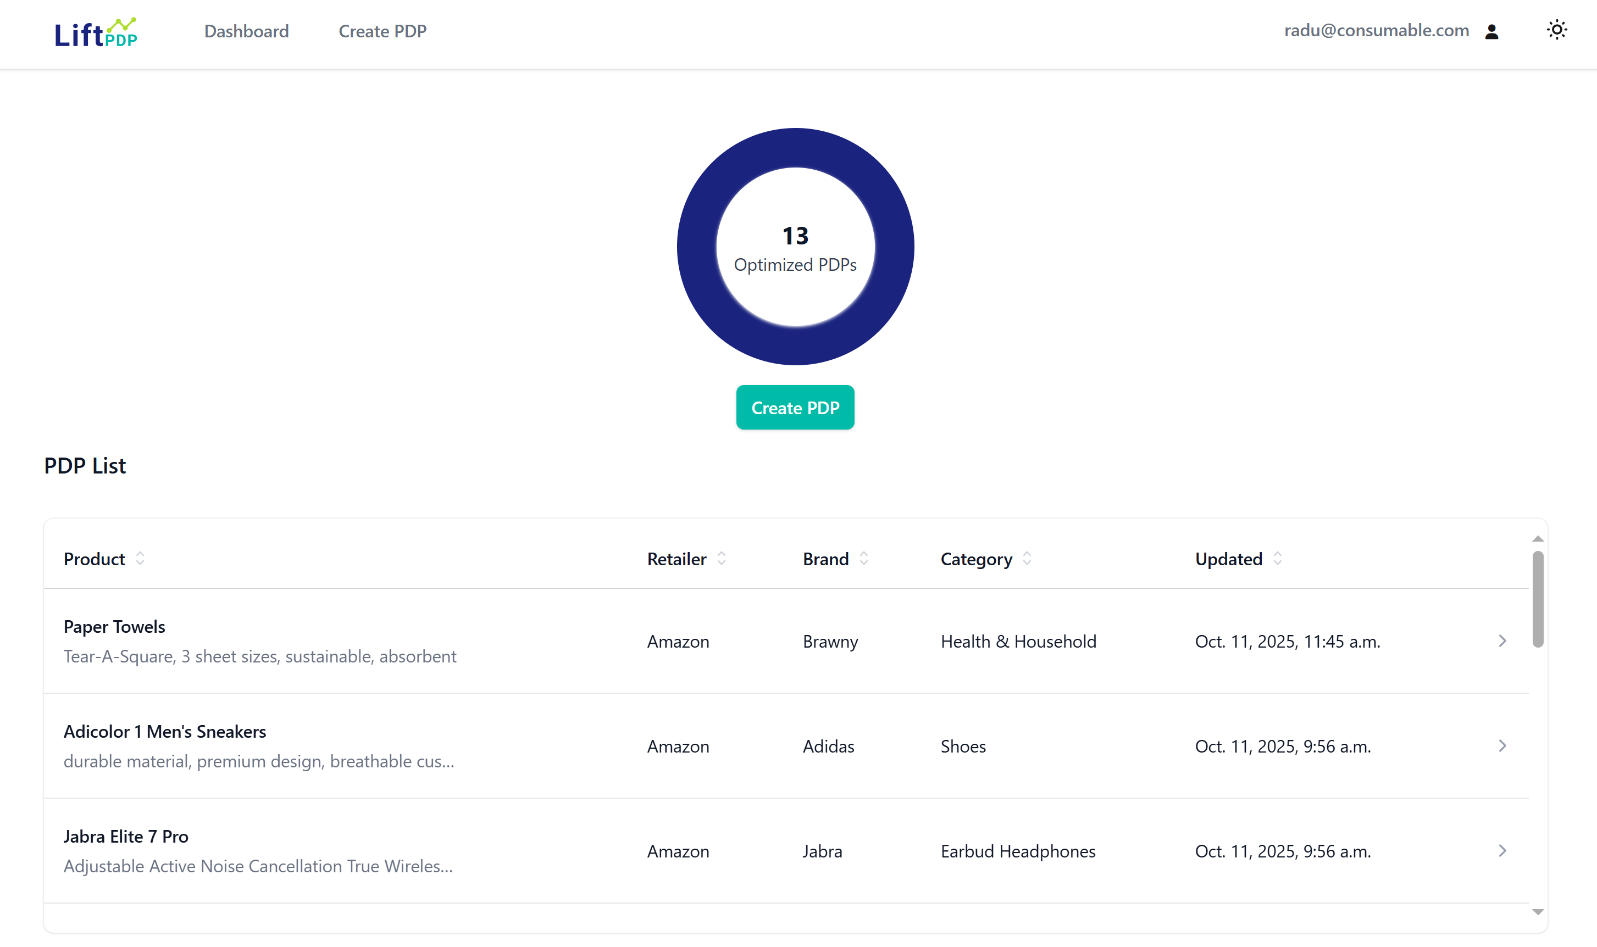Click the user profile icon
Image resolution: width=1597 pixels, height=947 pixels.
[1491, 31]
